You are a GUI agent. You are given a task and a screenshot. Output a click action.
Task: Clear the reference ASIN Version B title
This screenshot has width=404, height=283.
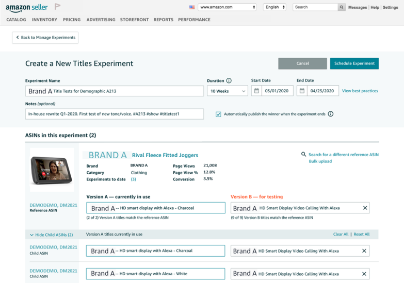(365, 208)
